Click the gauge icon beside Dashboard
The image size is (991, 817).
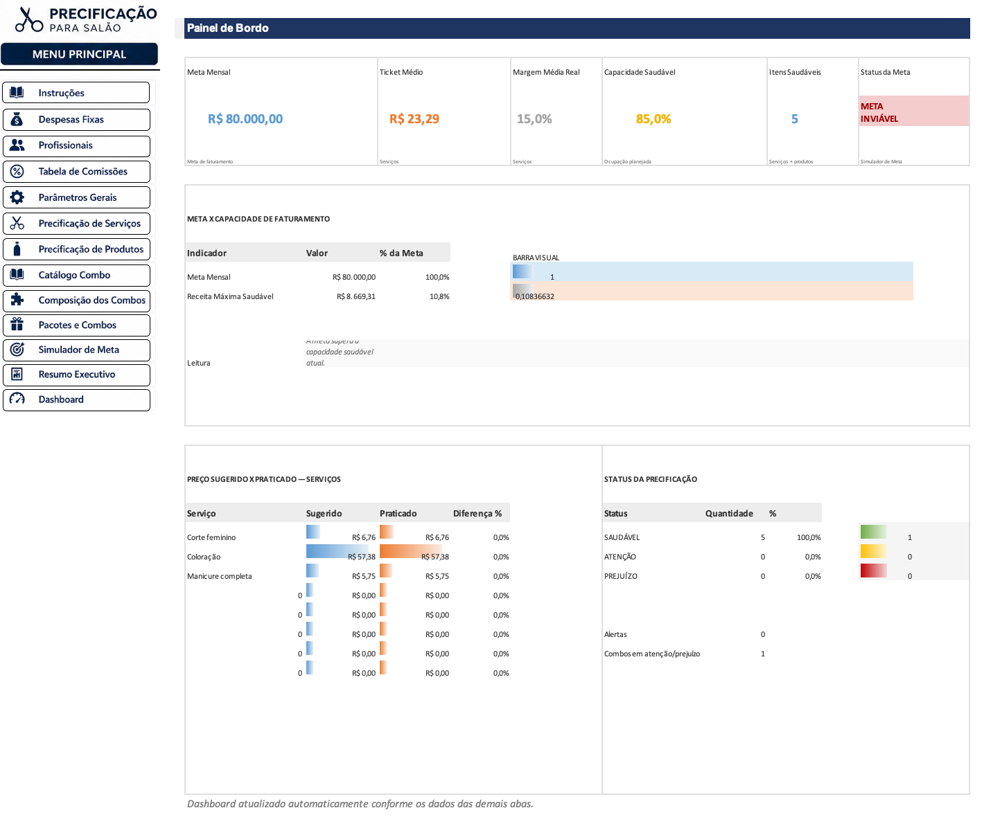point(17,399)
